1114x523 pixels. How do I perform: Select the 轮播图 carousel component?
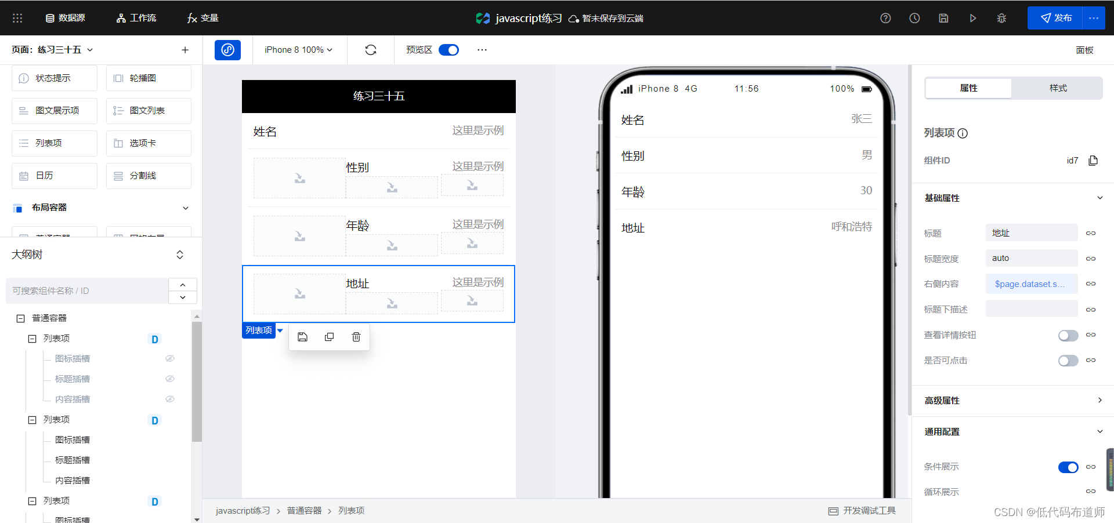(x=149, y=78)
